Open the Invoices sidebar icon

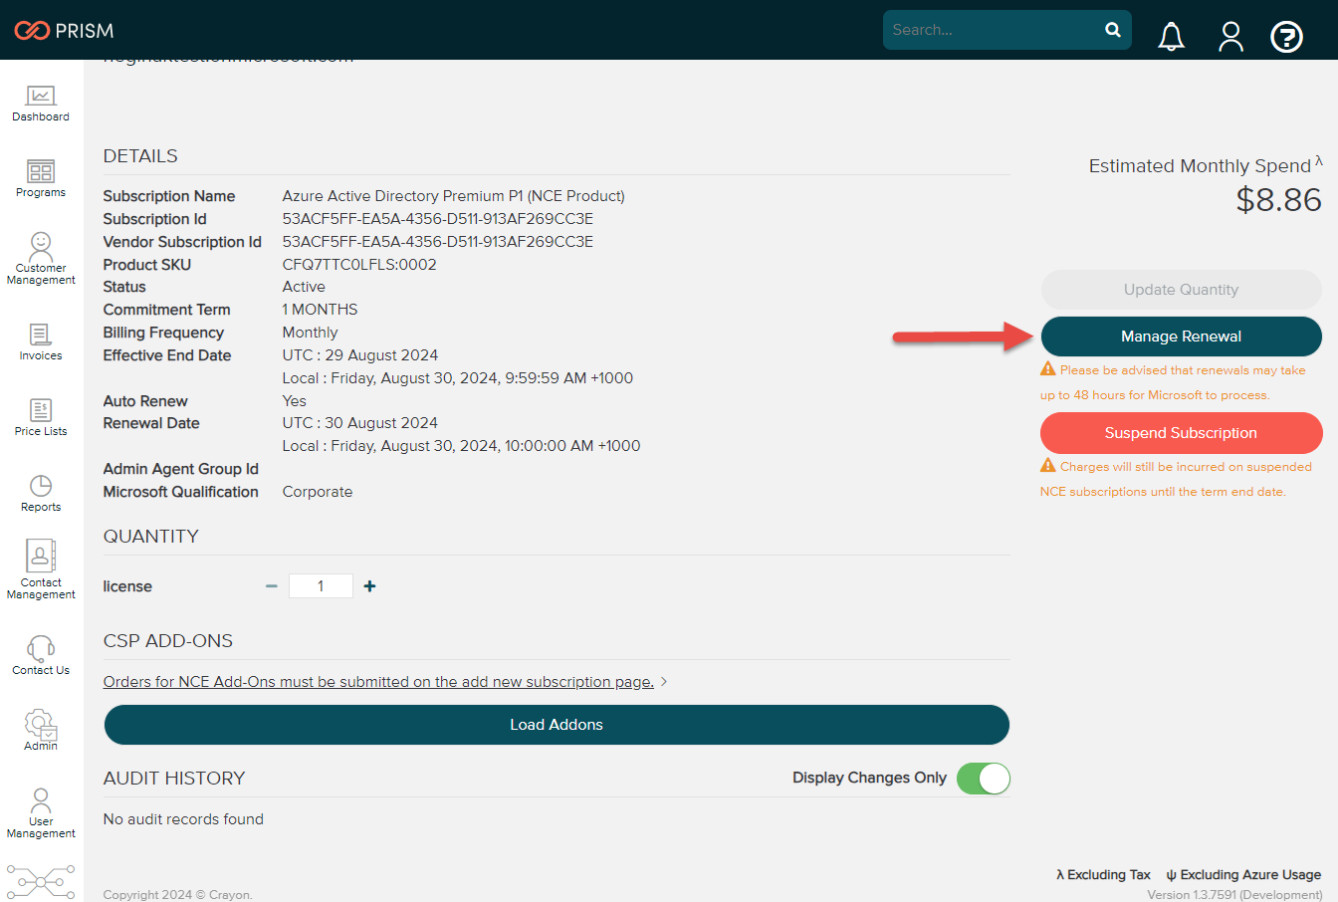(41, 341)
